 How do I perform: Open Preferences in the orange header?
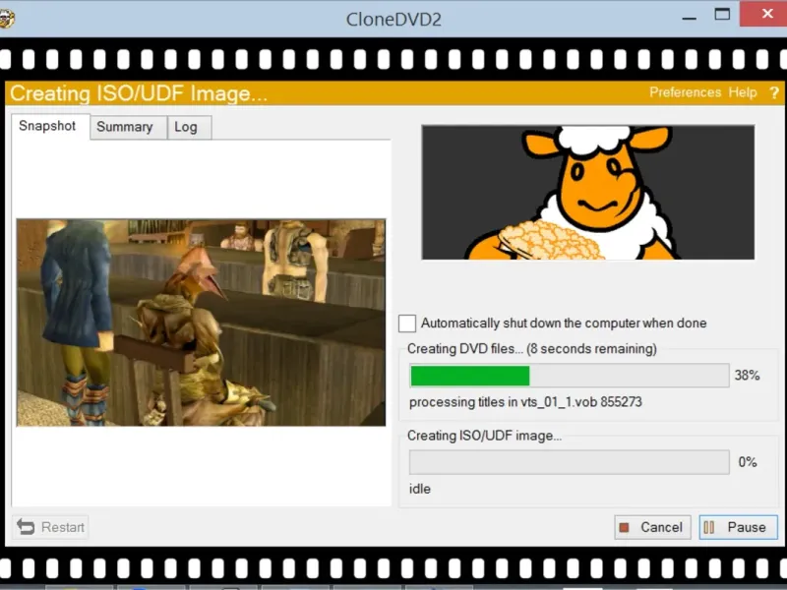[x=685, y=92]
